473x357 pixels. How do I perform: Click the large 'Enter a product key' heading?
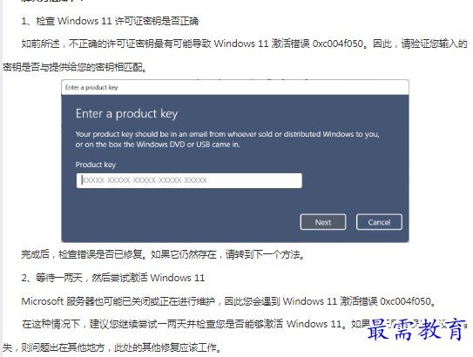(x=126, y=114)
